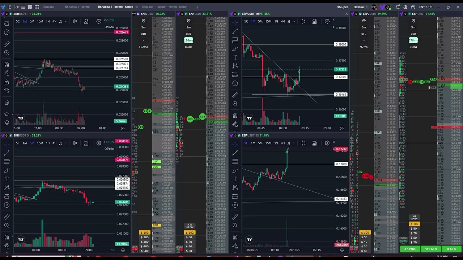Image resolution: width=463 pixels, height=260 pixels.
Task: Select 15М timeframe on SKRUSDT 1m chart
Action: 40,21
